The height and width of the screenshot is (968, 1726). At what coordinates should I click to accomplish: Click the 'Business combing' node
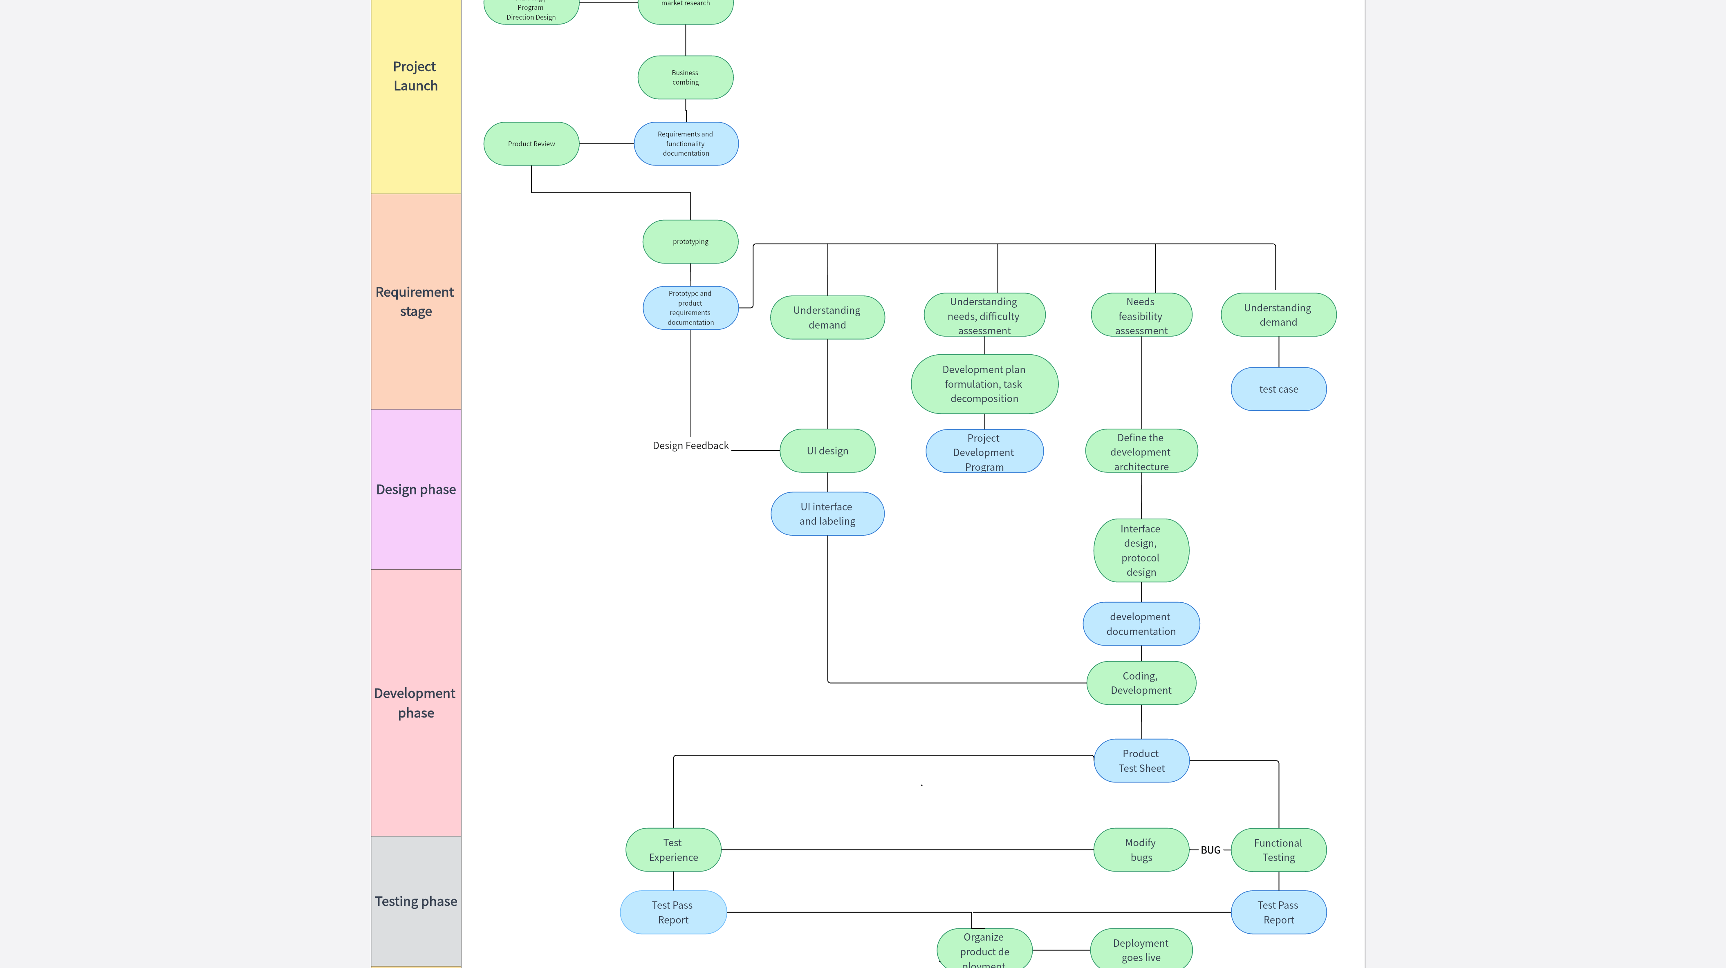pos(685,77)
